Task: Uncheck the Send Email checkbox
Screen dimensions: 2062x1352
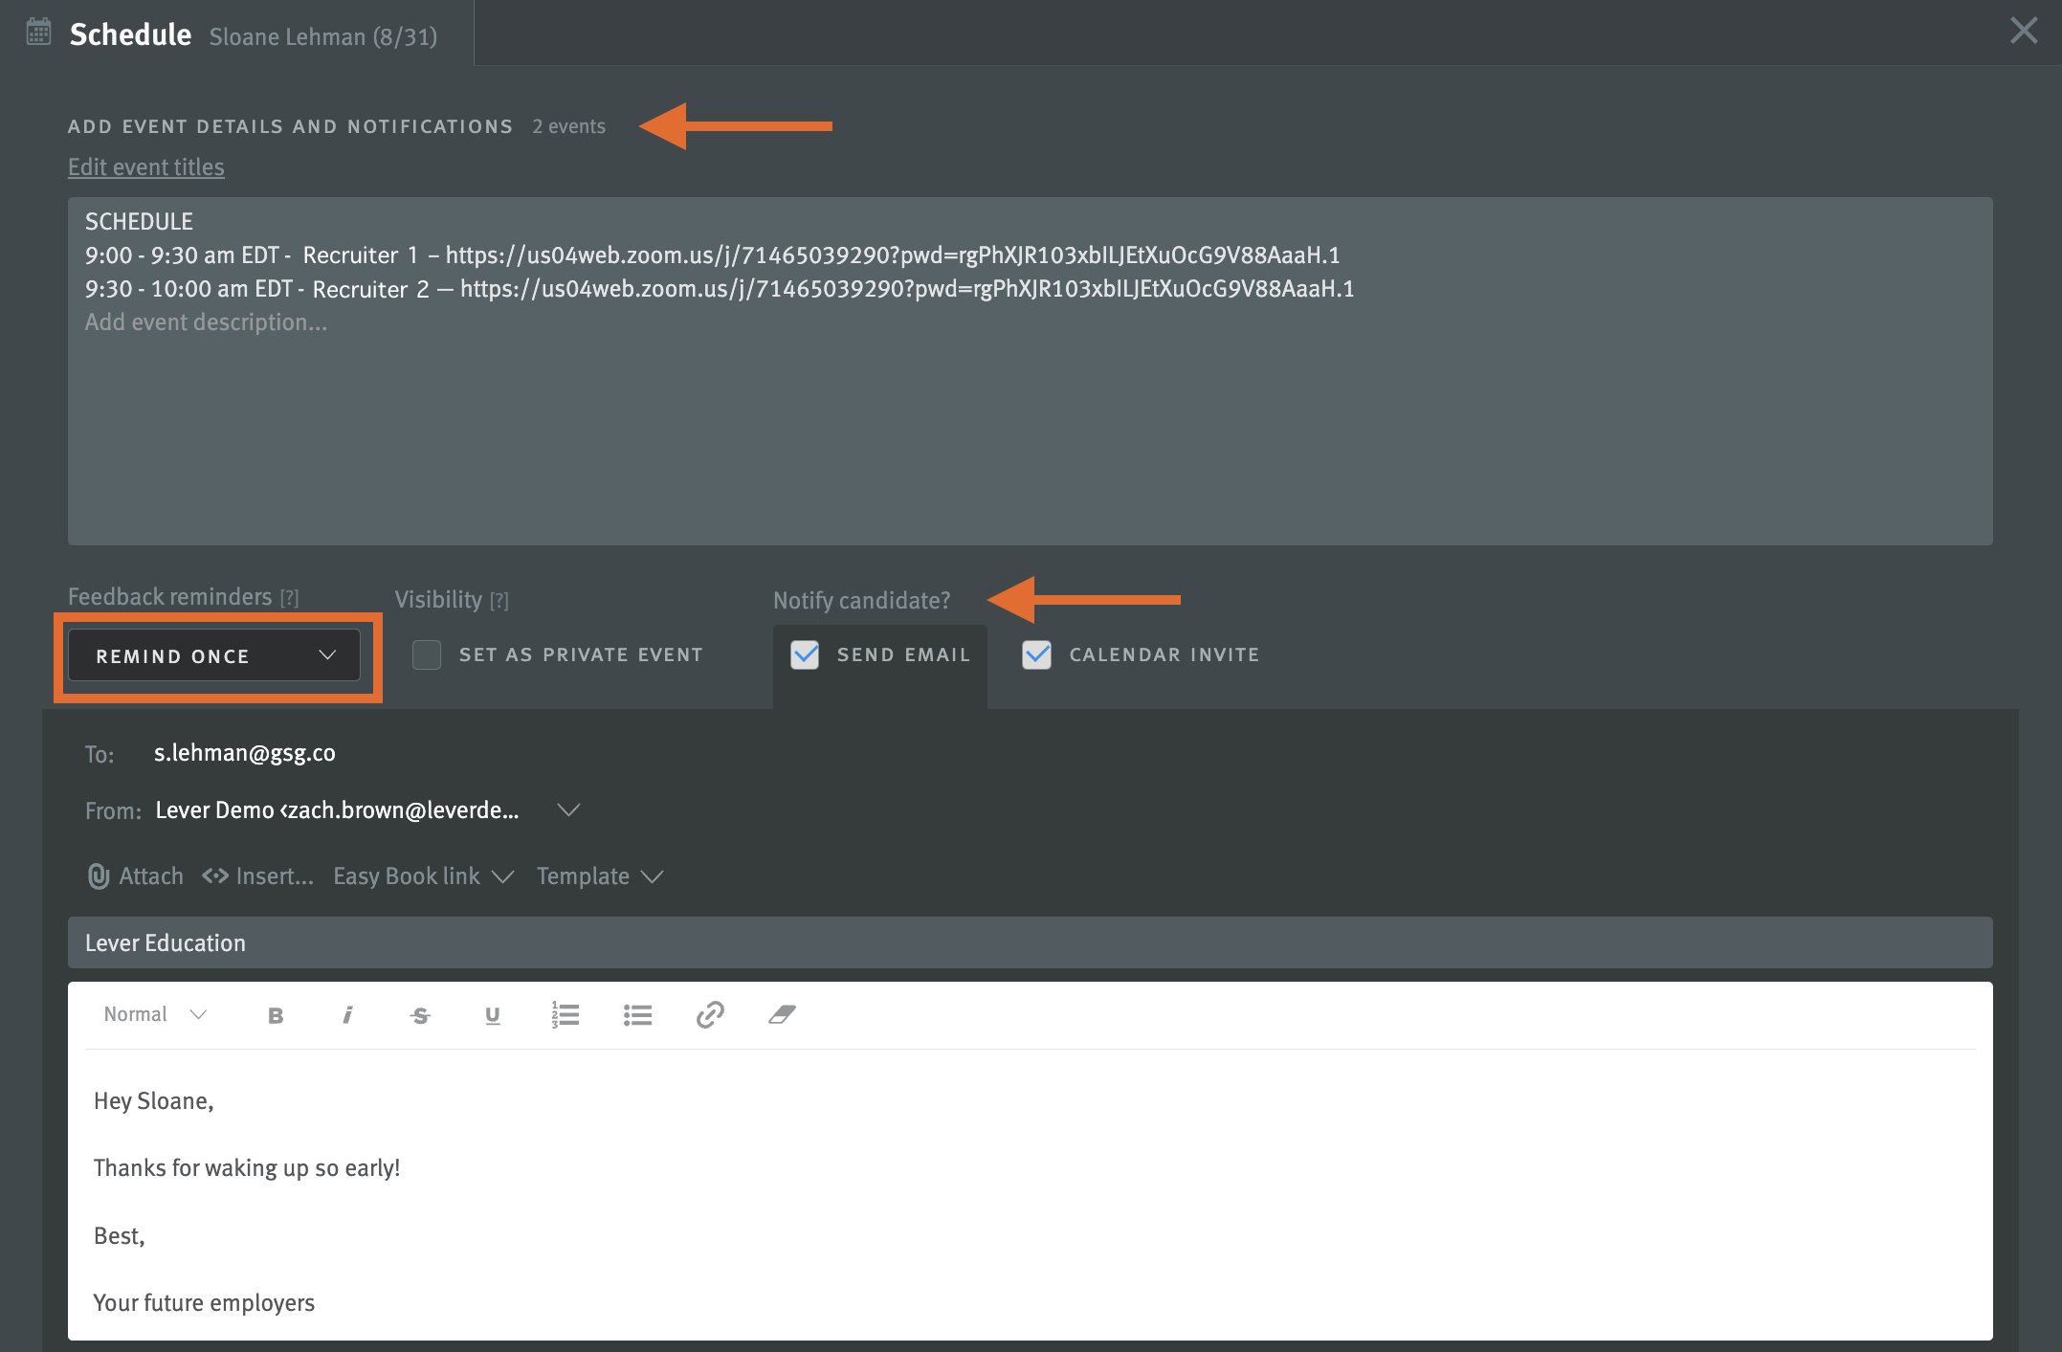Action: (805, 654)
